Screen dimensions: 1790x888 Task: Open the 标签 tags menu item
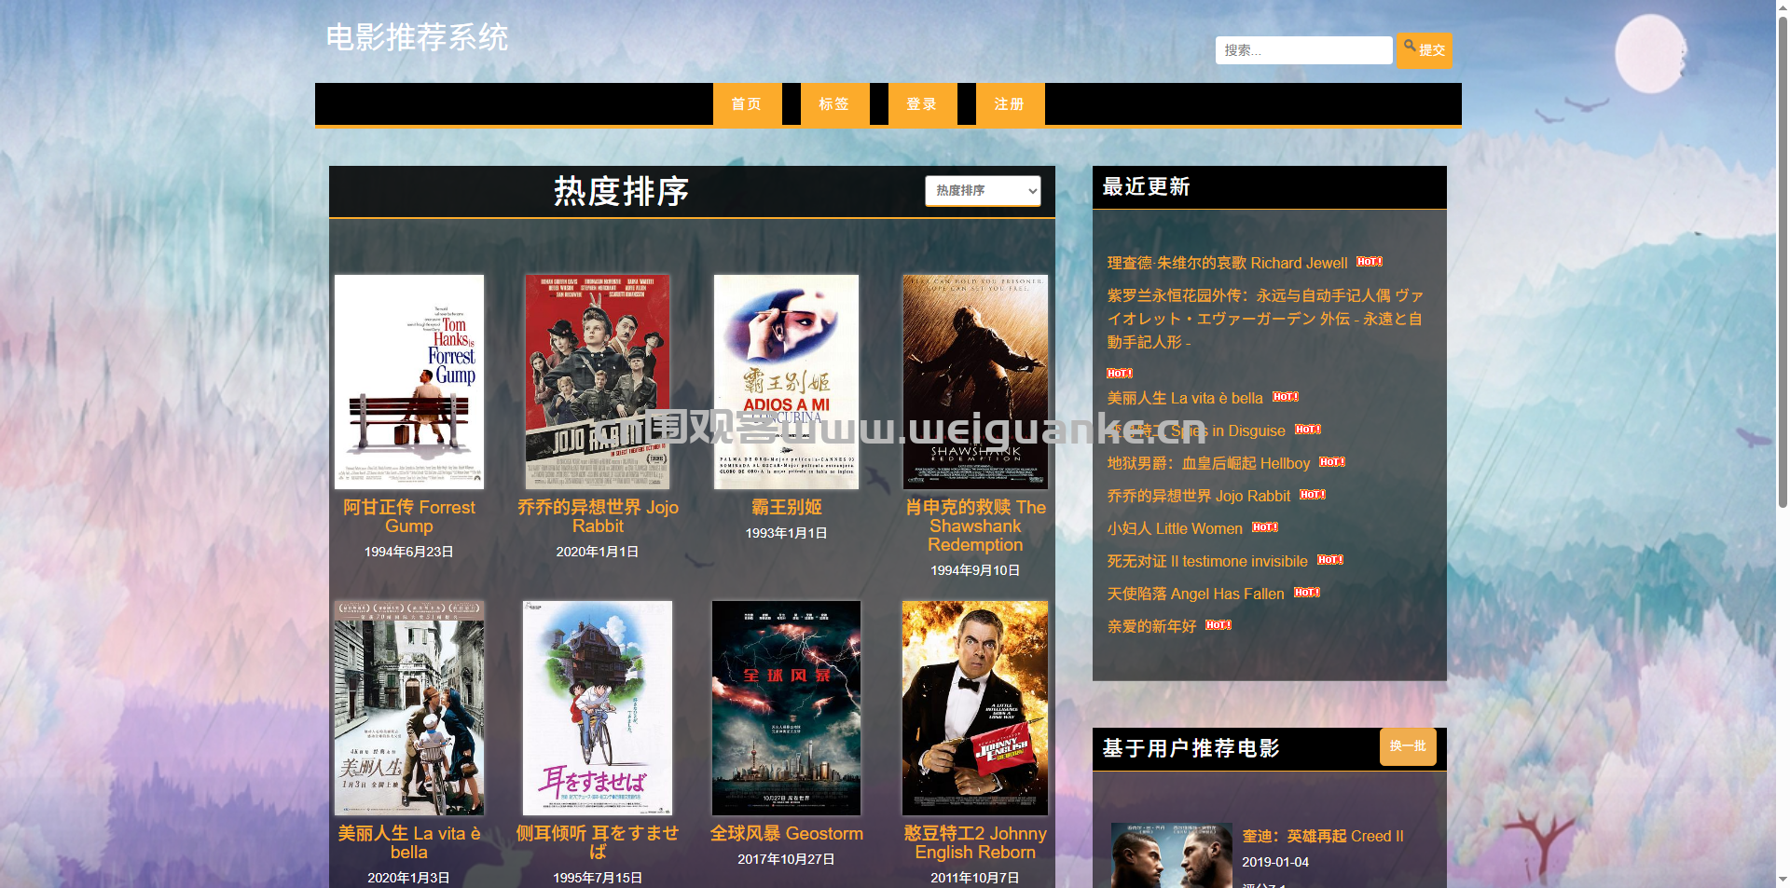[834, 103]
